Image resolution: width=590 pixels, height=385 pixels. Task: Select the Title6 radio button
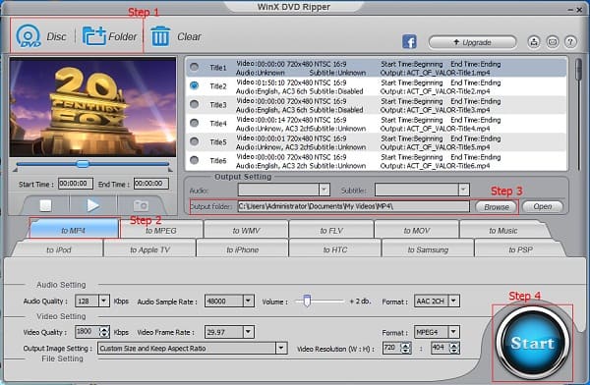194,160
